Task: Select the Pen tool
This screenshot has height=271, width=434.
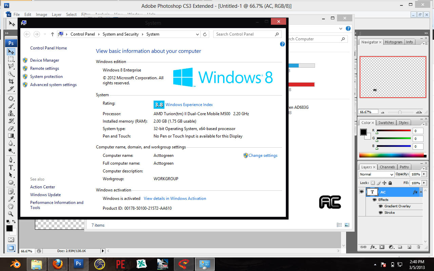Action: [11, 160]
